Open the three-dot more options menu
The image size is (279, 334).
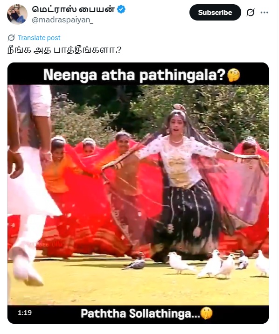tap(265, 13)
